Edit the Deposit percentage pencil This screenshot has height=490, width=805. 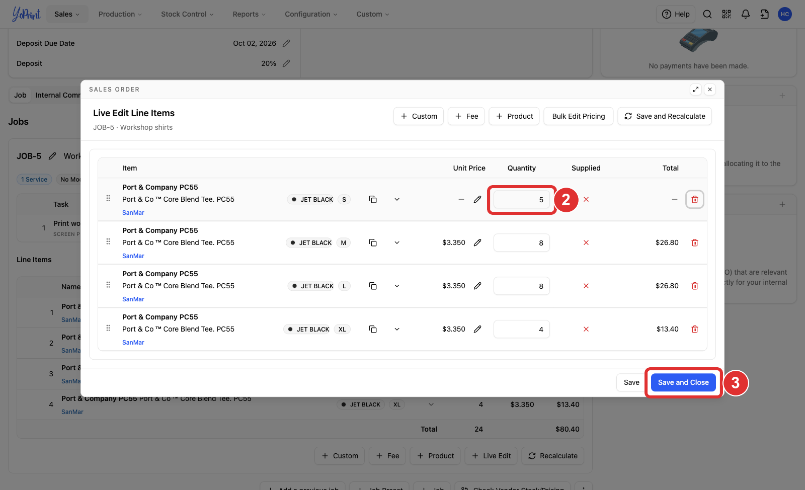[286, 63]
